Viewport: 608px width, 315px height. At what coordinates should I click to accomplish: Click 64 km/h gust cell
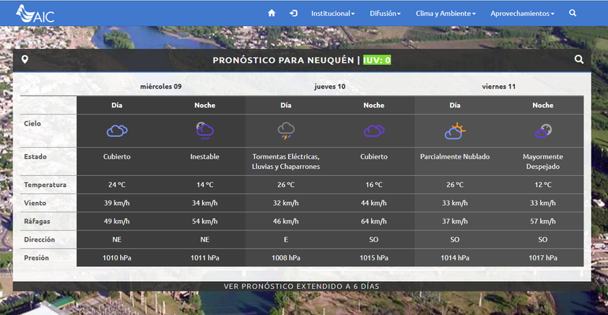coord(373,221)
